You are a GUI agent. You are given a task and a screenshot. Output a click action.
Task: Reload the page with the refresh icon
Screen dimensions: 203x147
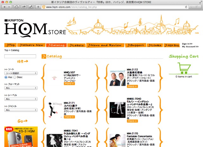pyautogui.click(x=186, y=7)
